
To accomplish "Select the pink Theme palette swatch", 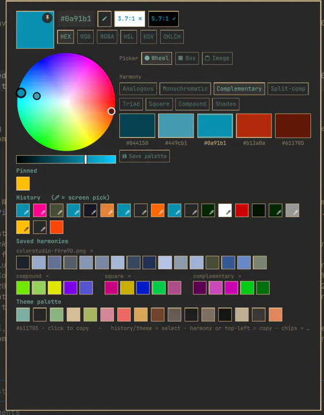I will click(107, 315).
